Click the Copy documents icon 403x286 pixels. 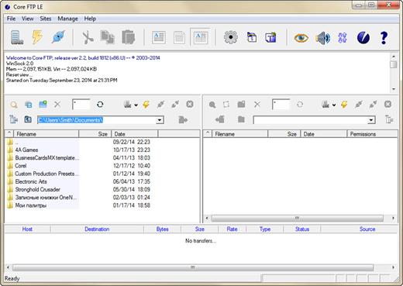(108, 37)
